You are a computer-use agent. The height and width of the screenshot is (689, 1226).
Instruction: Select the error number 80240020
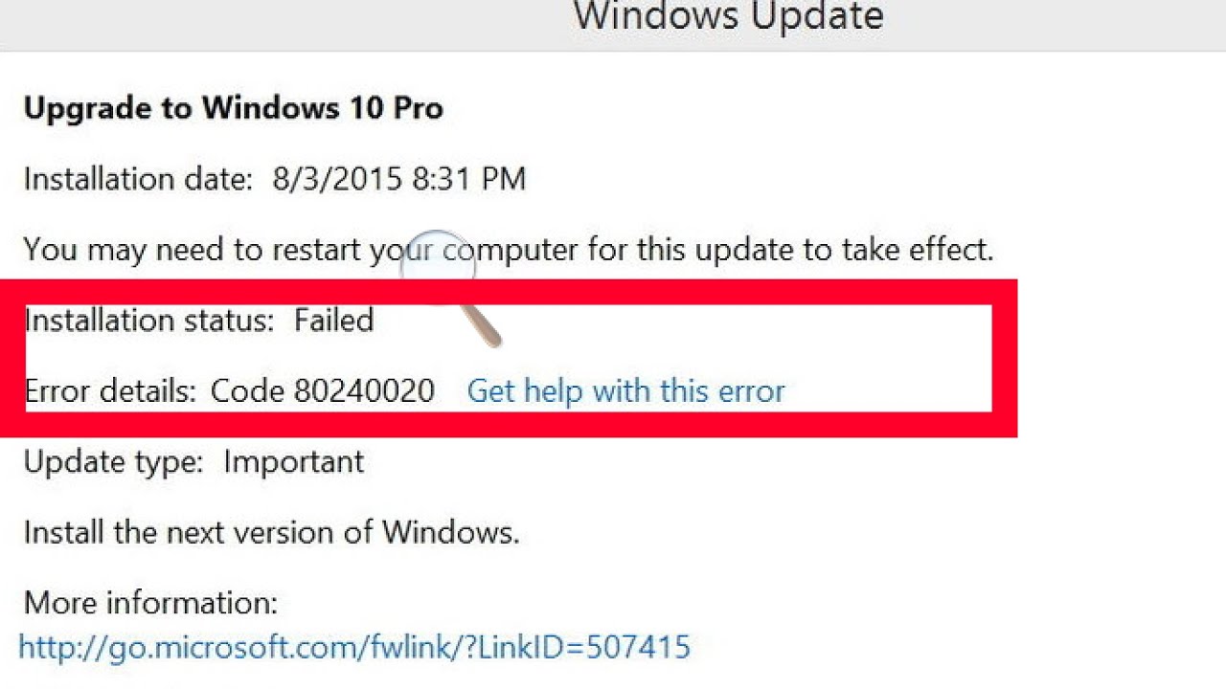point(364,390)
